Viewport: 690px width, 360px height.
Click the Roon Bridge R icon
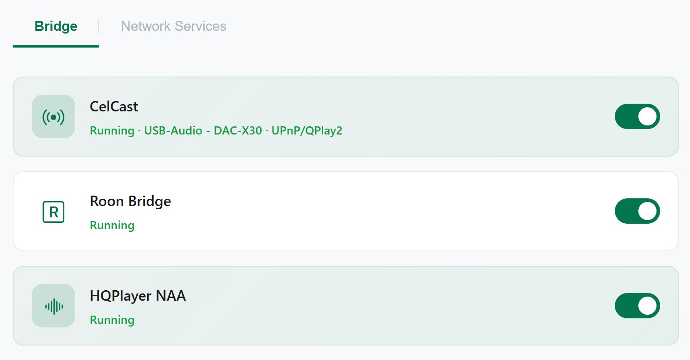pyautogui.click(x=53, y=211)
